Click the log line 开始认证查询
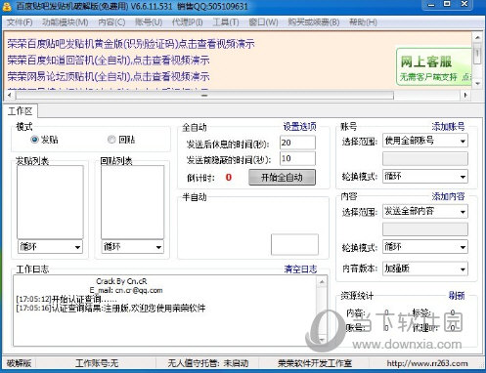The width and height of the screenshot is (486, 373). [66, 299]
